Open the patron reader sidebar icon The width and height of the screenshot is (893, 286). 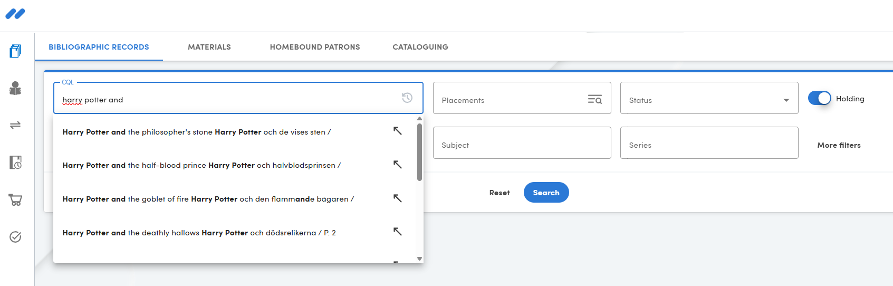click(x=15, y=88)
